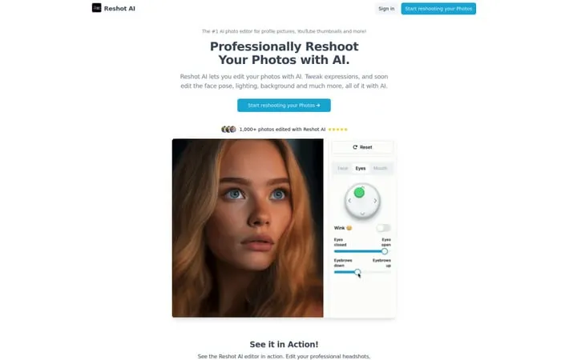
Task: Click the woman's portrait preview image
Action: (248, 228)
